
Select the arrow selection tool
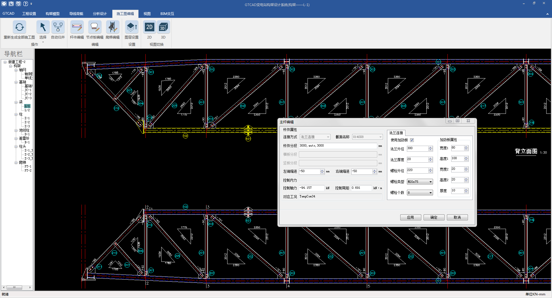click(43, 27)
